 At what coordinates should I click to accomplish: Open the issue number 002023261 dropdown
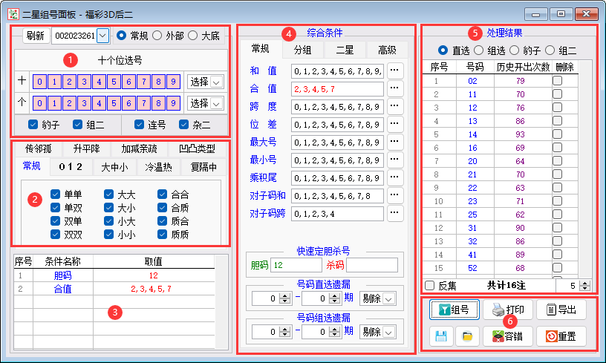(102, 35)
